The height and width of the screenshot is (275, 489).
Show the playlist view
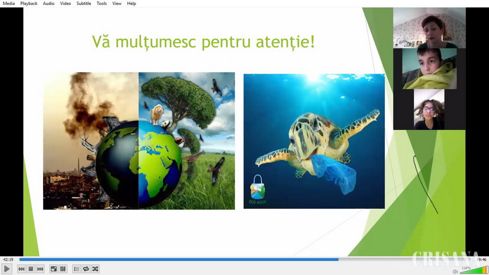click(x=76, y=269)
